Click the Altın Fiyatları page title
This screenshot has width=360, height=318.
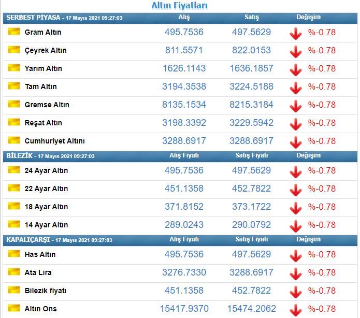click(180, 6)
